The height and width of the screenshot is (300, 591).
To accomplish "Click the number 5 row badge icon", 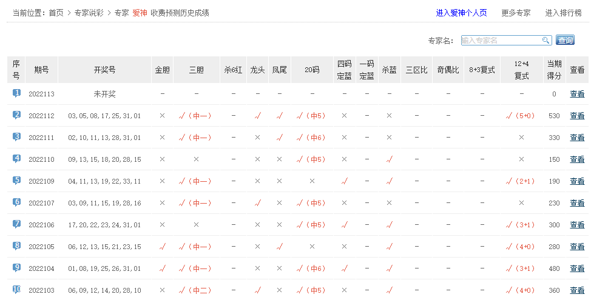I will 16,181.
